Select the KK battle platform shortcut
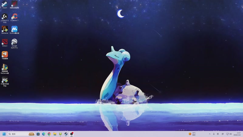 click(x=5, y=82)
